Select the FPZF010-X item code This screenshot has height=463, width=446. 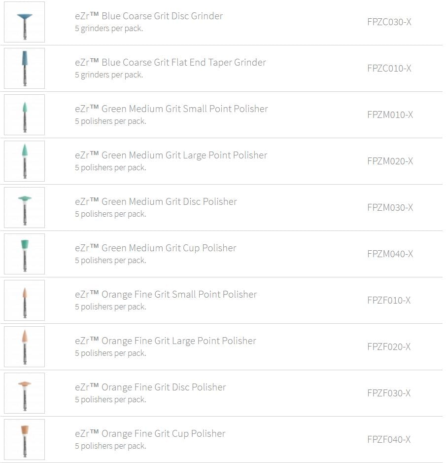click(389, 300)
